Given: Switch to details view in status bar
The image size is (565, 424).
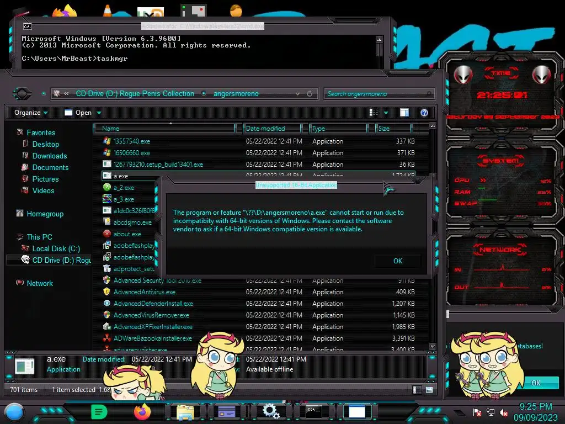Looking at the screenshot, I should pyautogui.click(x=417, y=390).
